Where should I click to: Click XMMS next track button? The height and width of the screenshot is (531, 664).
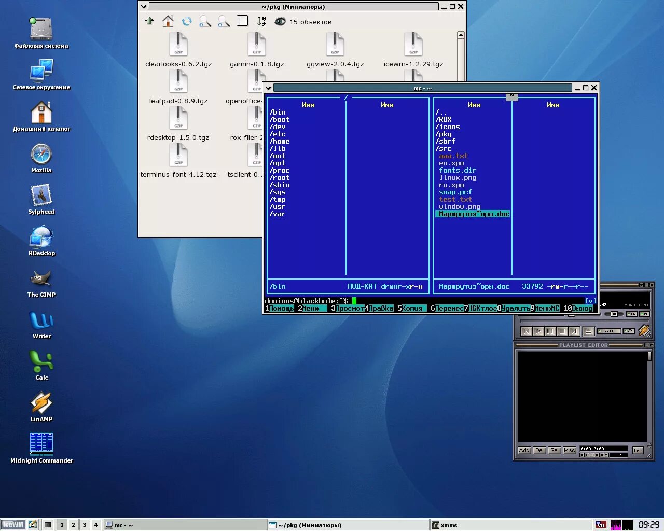coord(574,331)
